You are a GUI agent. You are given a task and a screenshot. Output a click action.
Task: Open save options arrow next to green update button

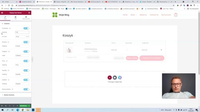point(29,106)
